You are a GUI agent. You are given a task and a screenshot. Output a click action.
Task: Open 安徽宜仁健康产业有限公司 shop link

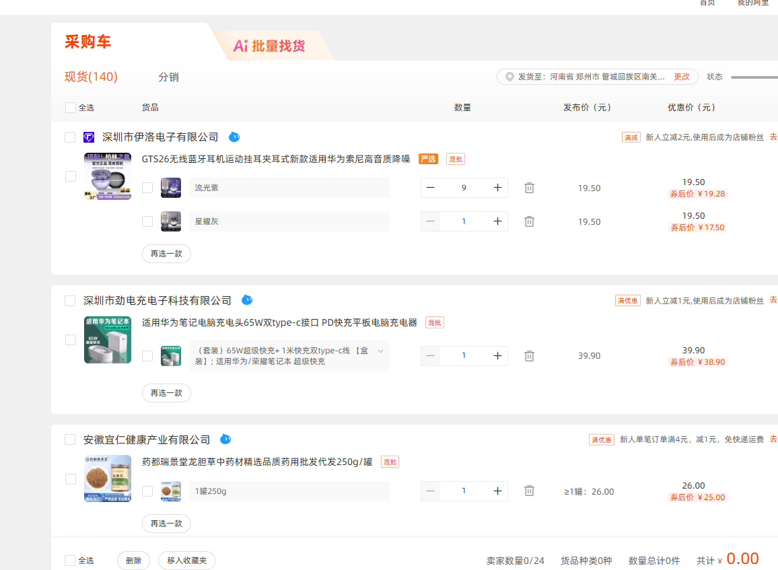[147, 439]
